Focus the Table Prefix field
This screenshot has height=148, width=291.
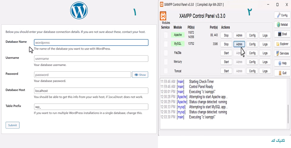pos(91,107)
